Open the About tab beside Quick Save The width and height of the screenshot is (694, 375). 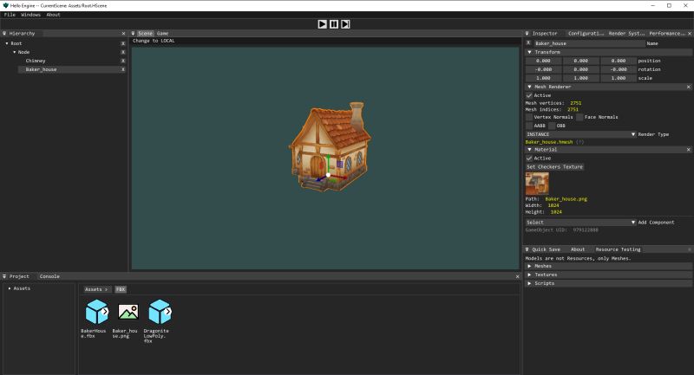[x=578, y=249]
